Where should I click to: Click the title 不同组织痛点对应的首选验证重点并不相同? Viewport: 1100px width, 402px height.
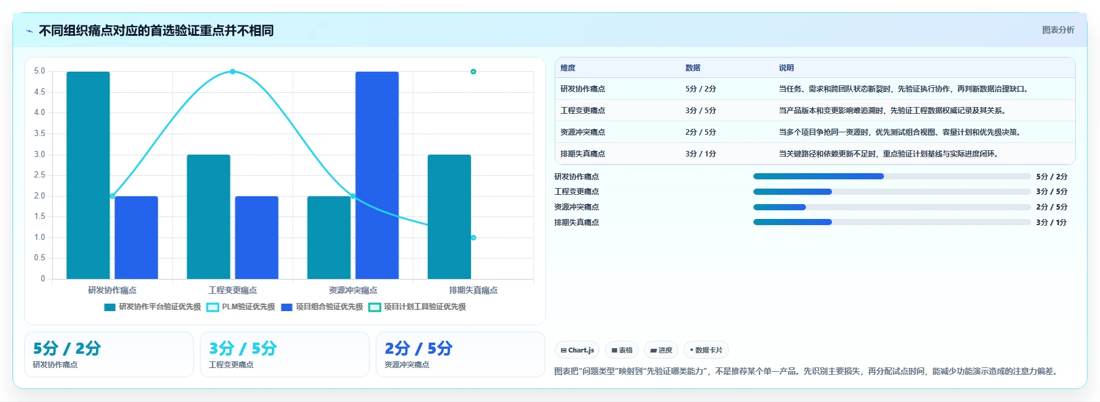click(x=156, y=31)
